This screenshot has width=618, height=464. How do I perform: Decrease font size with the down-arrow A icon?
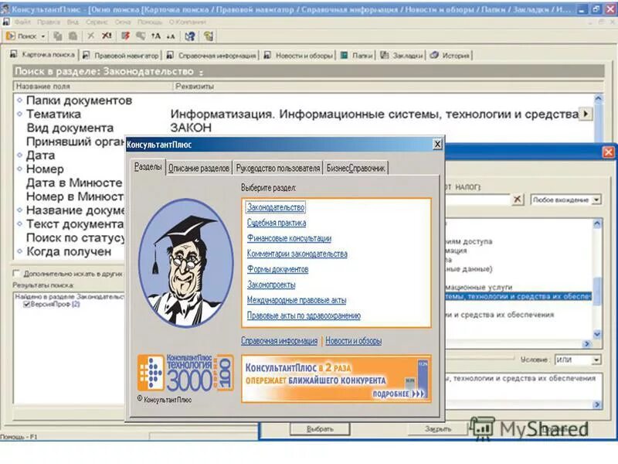tap(170, 36)
